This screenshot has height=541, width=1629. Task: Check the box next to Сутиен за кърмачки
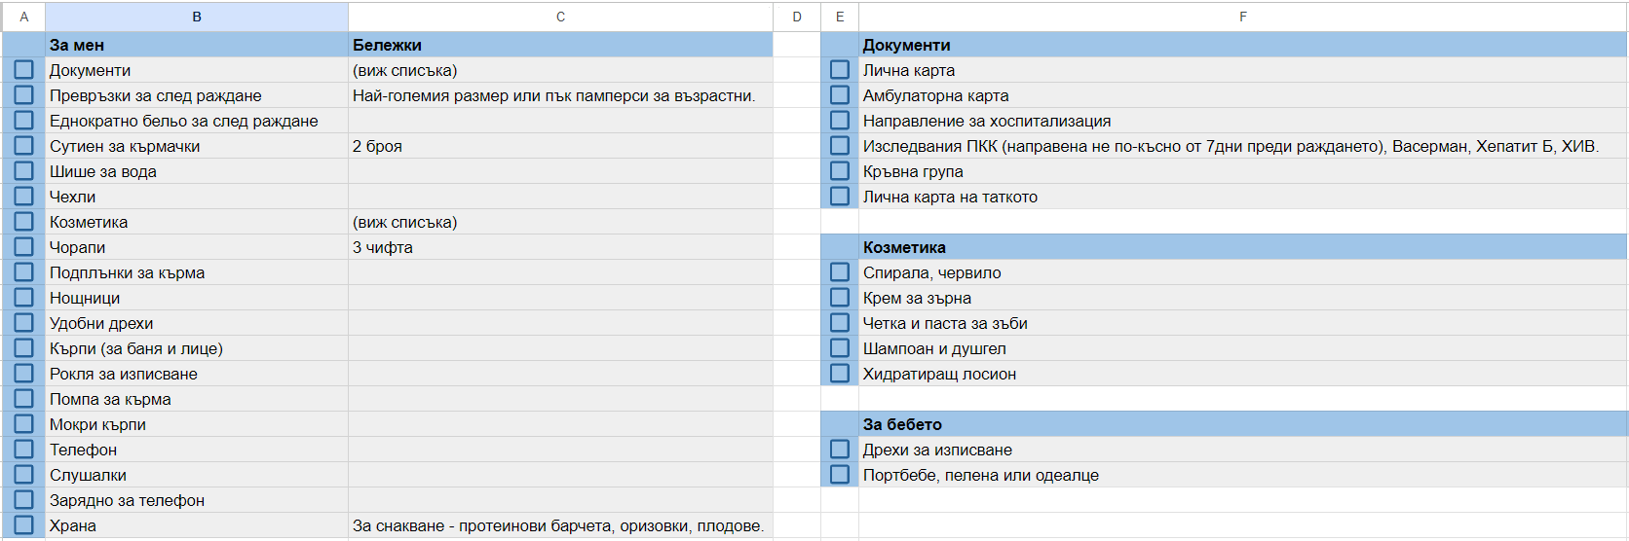click(24, 146)
